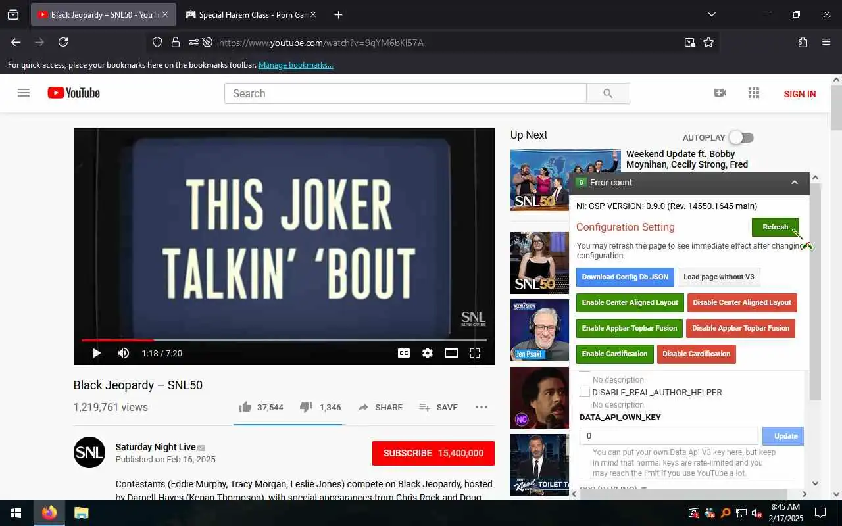
Task: Click the SNL channel avatar
Action: click(x=89, y=452)
